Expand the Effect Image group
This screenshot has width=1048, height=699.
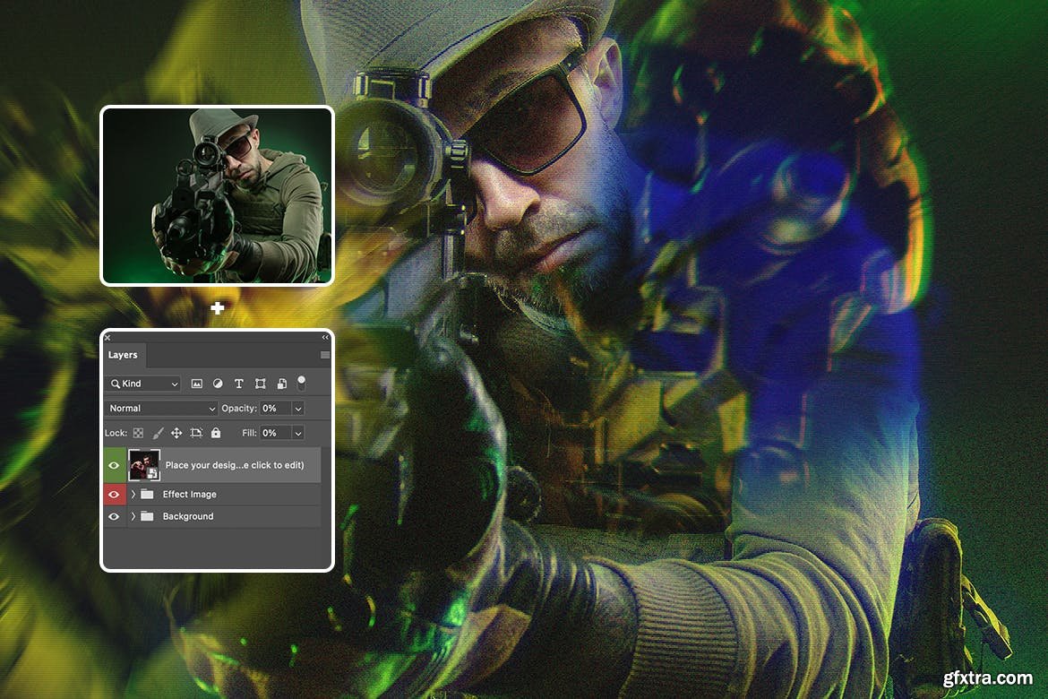pos(133,495)
